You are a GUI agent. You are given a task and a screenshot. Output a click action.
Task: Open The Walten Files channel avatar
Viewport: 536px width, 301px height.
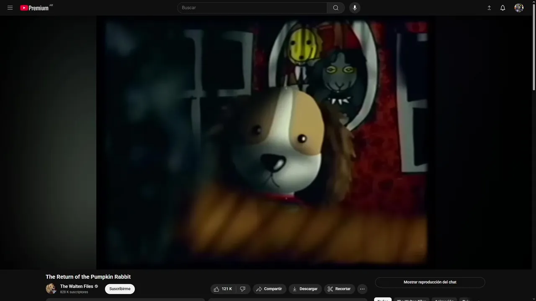click(x=51, y=288)
